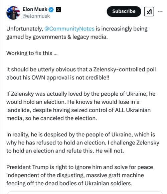
Task: Click the sentence 'He will not.'
Action: pos(110,151)
